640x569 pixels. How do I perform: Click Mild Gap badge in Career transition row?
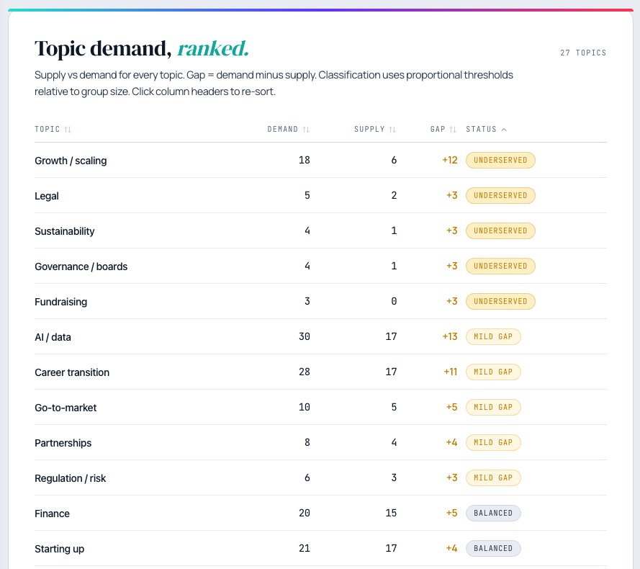493,372
